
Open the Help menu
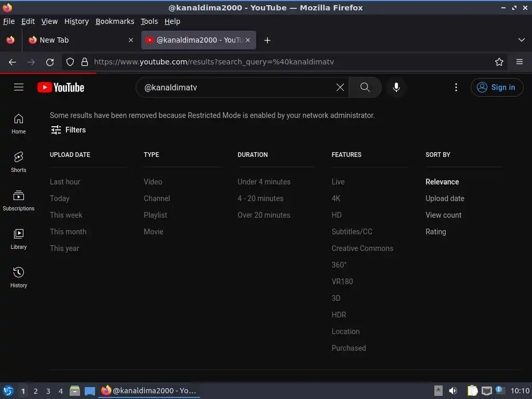172,21
